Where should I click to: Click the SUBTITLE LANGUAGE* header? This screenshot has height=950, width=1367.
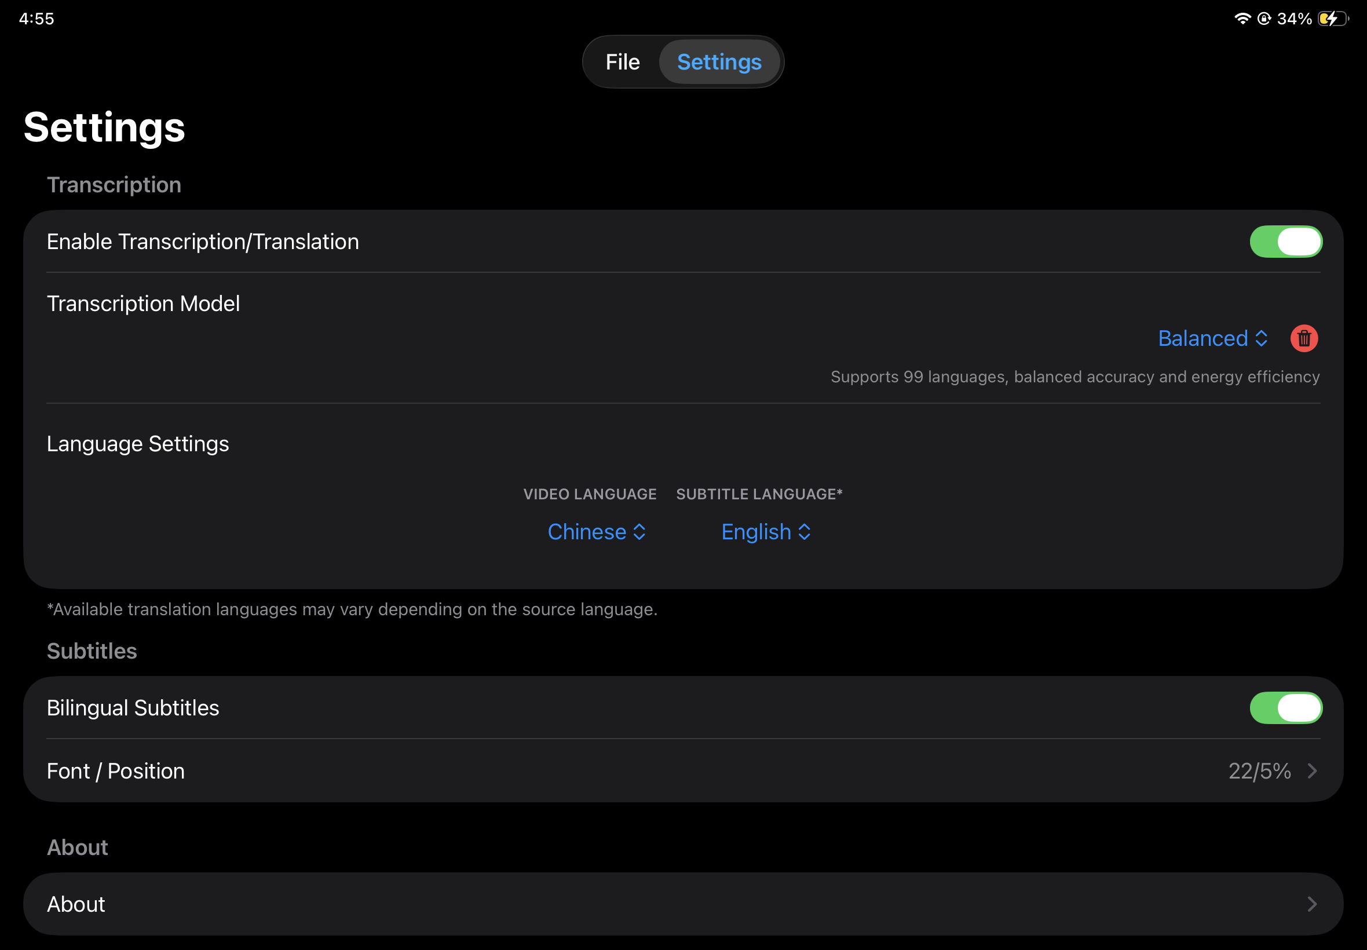click(x=759, y=494)
